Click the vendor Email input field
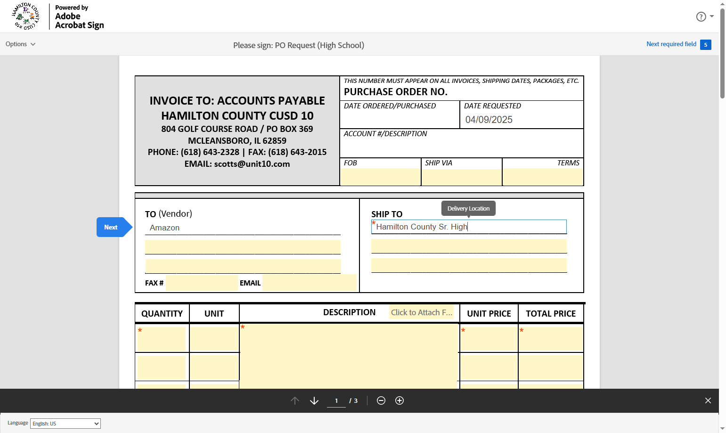The image size is (726, 433). pyautogui.click(x=310, y=283)
